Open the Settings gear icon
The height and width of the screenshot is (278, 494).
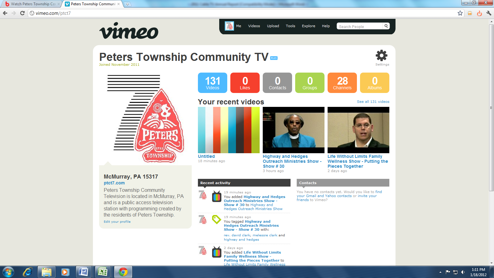point(382,56)
